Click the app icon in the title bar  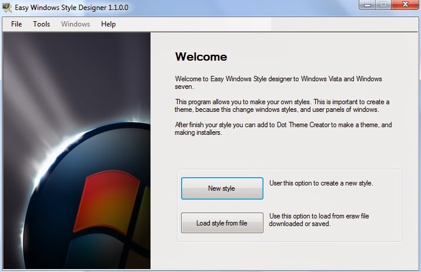click(7, 8)
